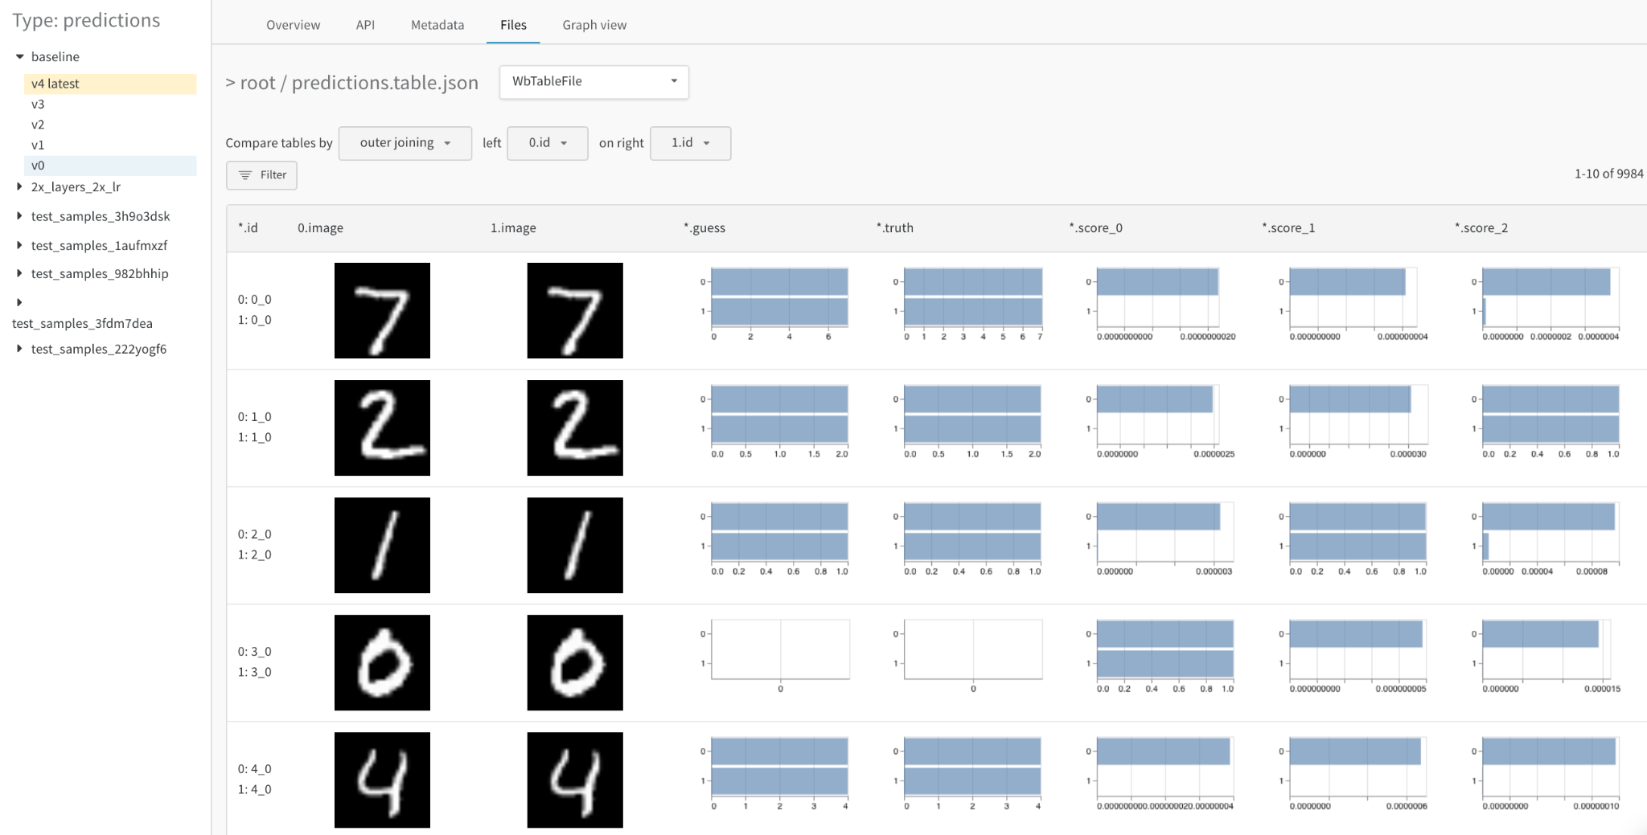Open the Filter panel

261,174
